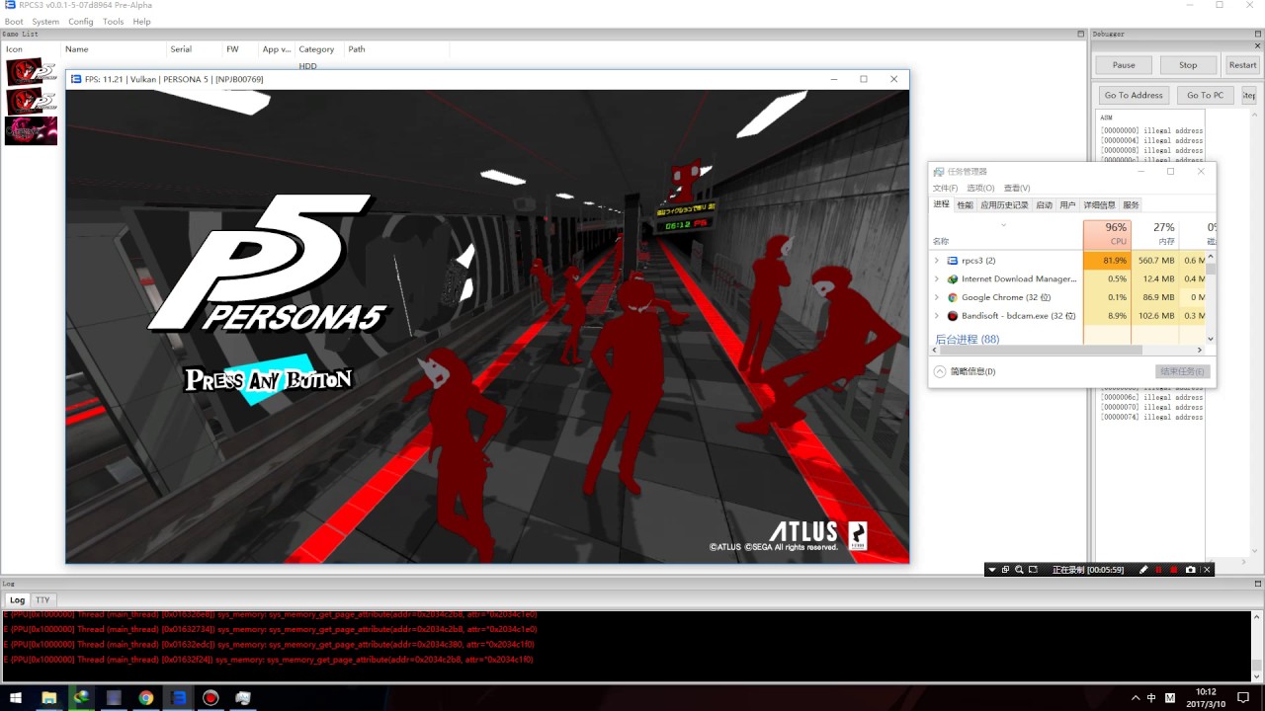Switch to the TTY tab
This screenshot has width=1265, height=711.
pos(42,599)
